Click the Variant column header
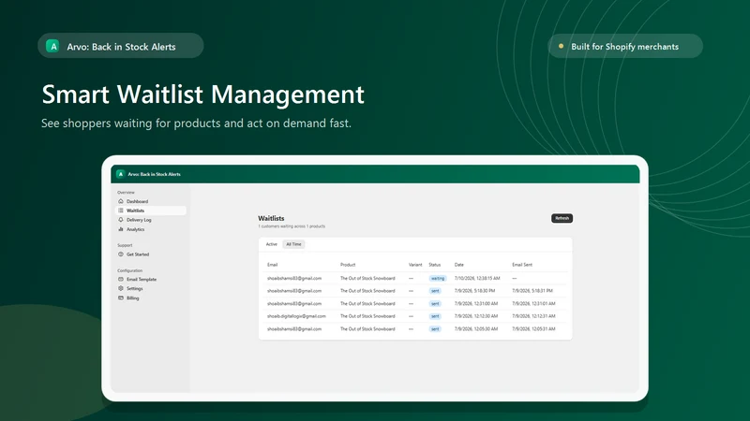Image resolution: width=750 pixels, height=421 pixels. 415,265
